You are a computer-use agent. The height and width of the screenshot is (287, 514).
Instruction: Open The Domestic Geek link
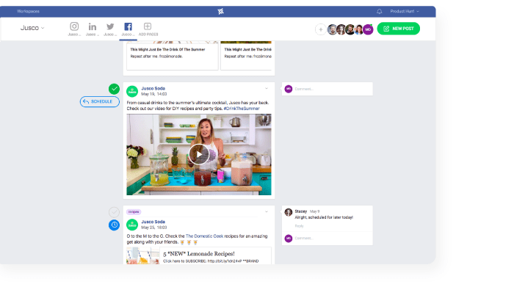(205, 236)
